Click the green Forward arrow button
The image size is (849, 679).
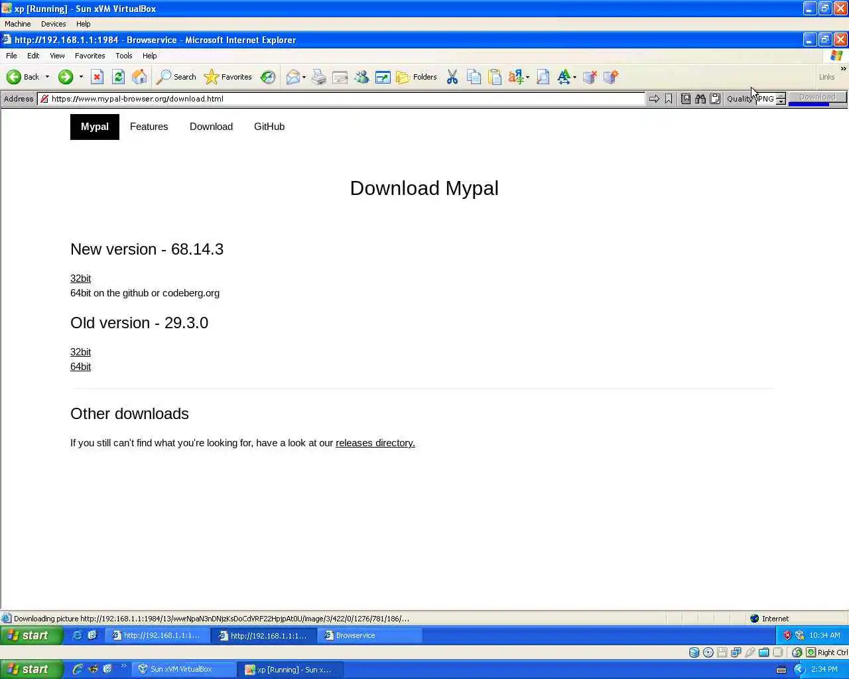(65, 77)
